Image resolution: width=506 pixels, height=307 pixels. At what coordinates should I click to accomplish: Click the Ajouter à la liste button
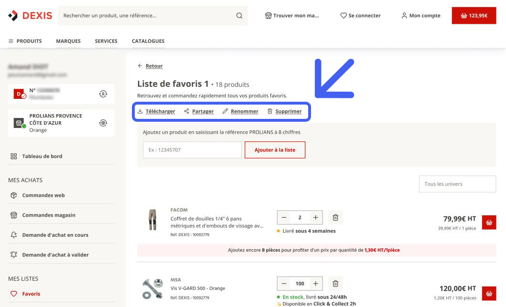[275, 150]
